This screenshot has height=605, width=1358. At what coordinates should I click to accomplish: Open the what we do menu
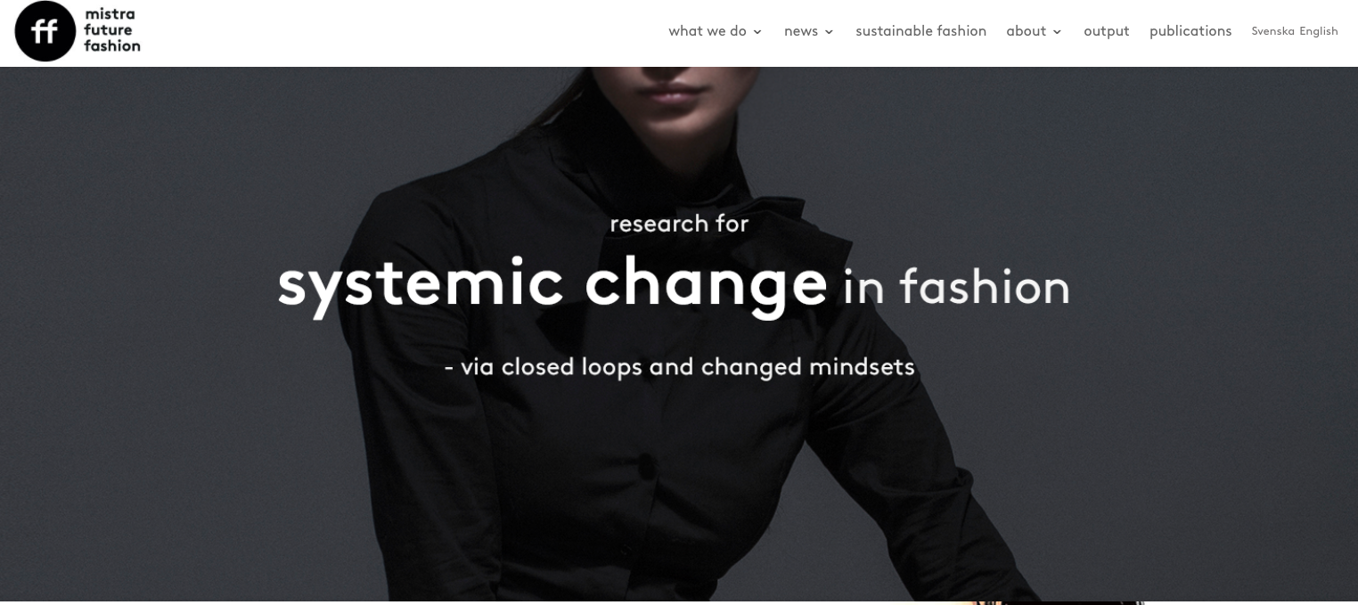coord(708,31)
